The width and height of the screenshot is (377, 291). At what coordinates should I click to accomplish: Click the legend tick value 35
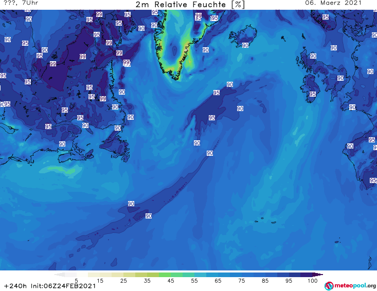pos(147,281)
